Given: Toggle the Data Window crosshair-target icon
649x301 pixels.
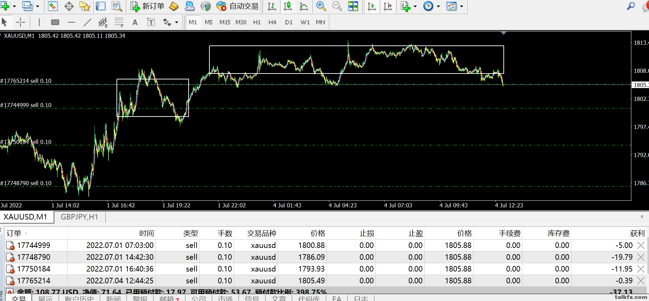Looking at the screenshot, I should 69,6.
